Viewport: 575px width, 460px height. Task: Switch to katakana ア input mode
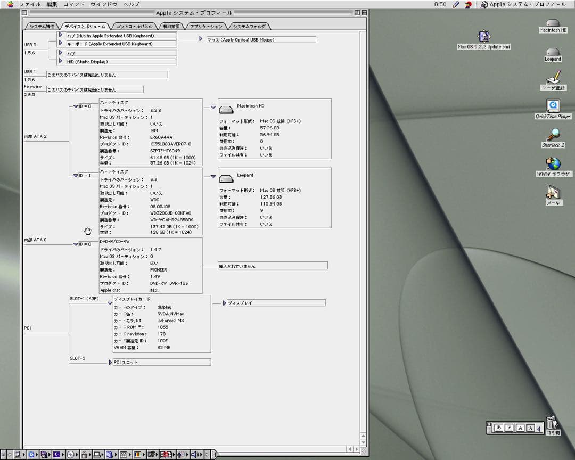click(x=509, y=427)
